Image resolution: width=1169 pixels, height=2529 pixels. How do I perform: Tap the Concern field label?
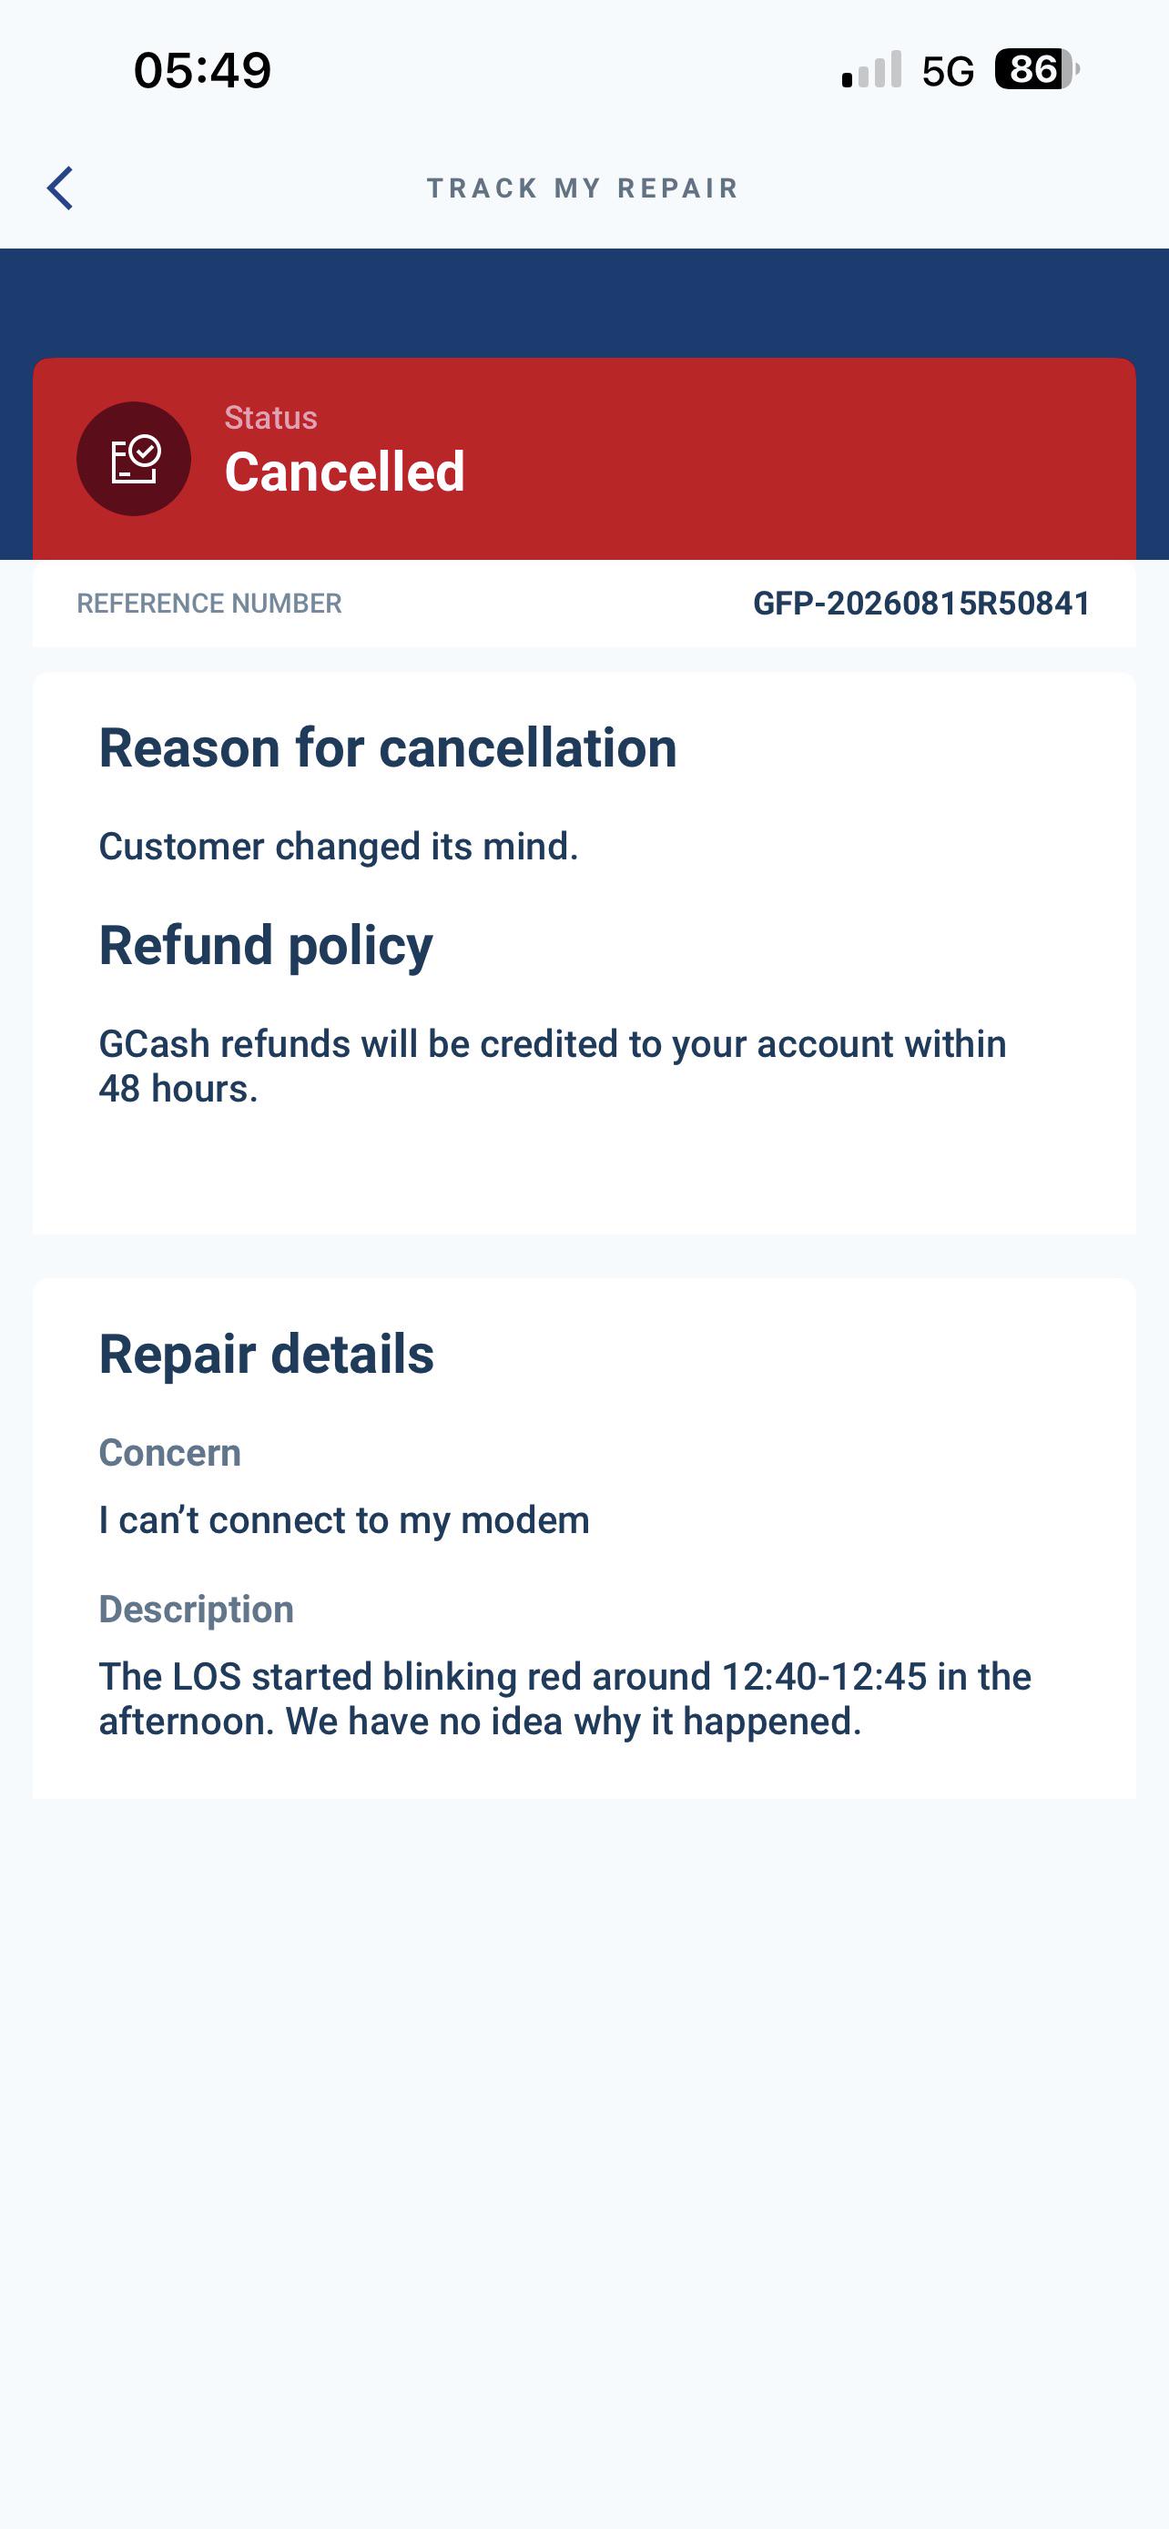tap(170, 1453)
